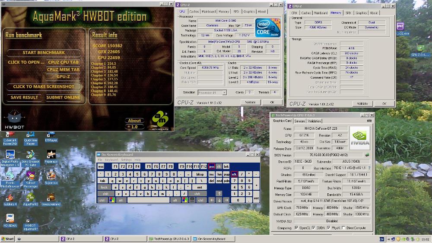Open the CPUZ CPU TAB button

click(63, 62)
